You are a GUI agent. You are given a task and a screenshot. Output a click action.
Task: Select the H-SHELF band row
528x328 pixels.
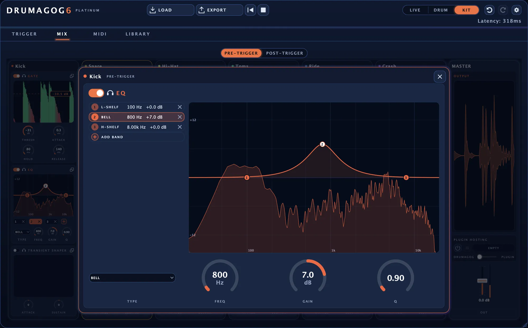pyautogui.click(x=136, y=127)
